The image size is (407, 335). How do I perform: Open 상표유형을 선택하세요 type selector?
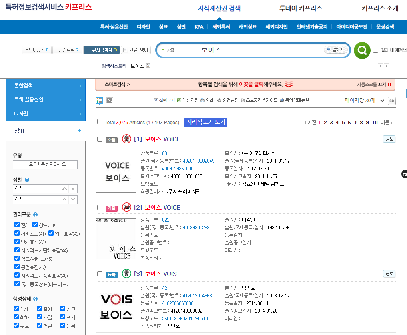[x=45, y=165]
